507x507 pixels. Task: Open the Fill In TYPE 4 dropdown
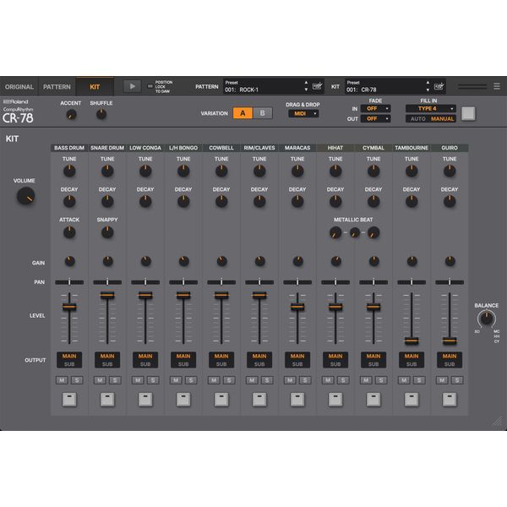[431, 109]
